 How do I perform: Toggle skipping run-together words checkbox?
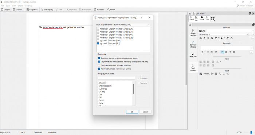[99, 69]
